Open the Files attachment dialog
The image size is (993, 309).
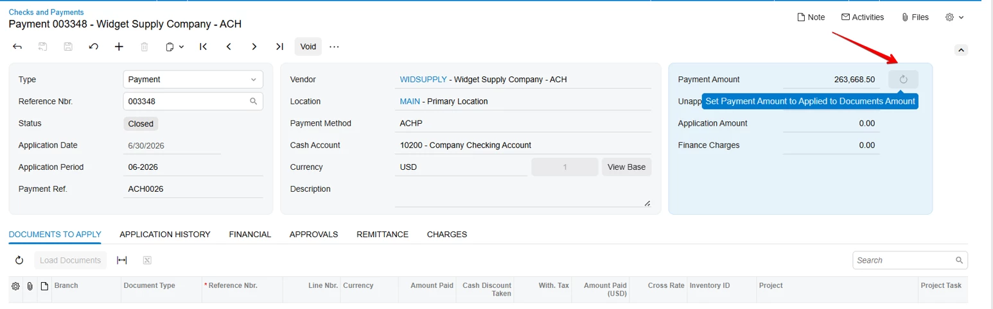click(915, 17)
